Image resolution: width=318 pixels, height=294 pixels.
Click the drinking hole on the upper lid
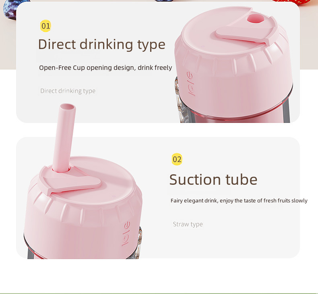[x=255, y=18]
